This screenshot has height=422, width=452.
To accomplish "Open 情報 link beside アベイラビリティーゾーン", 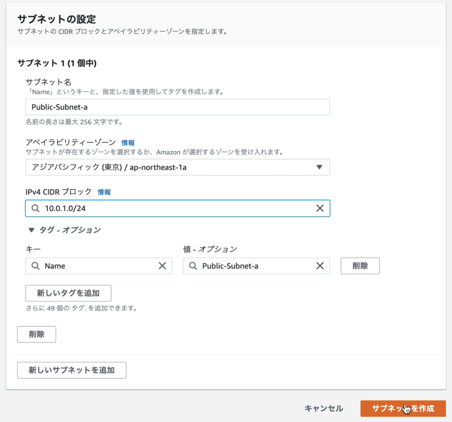I will (x=128, y=142).
